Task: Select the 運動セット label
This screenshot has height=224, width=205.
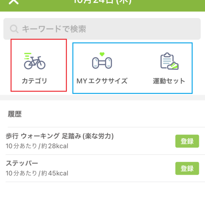Action: point(169,81)
